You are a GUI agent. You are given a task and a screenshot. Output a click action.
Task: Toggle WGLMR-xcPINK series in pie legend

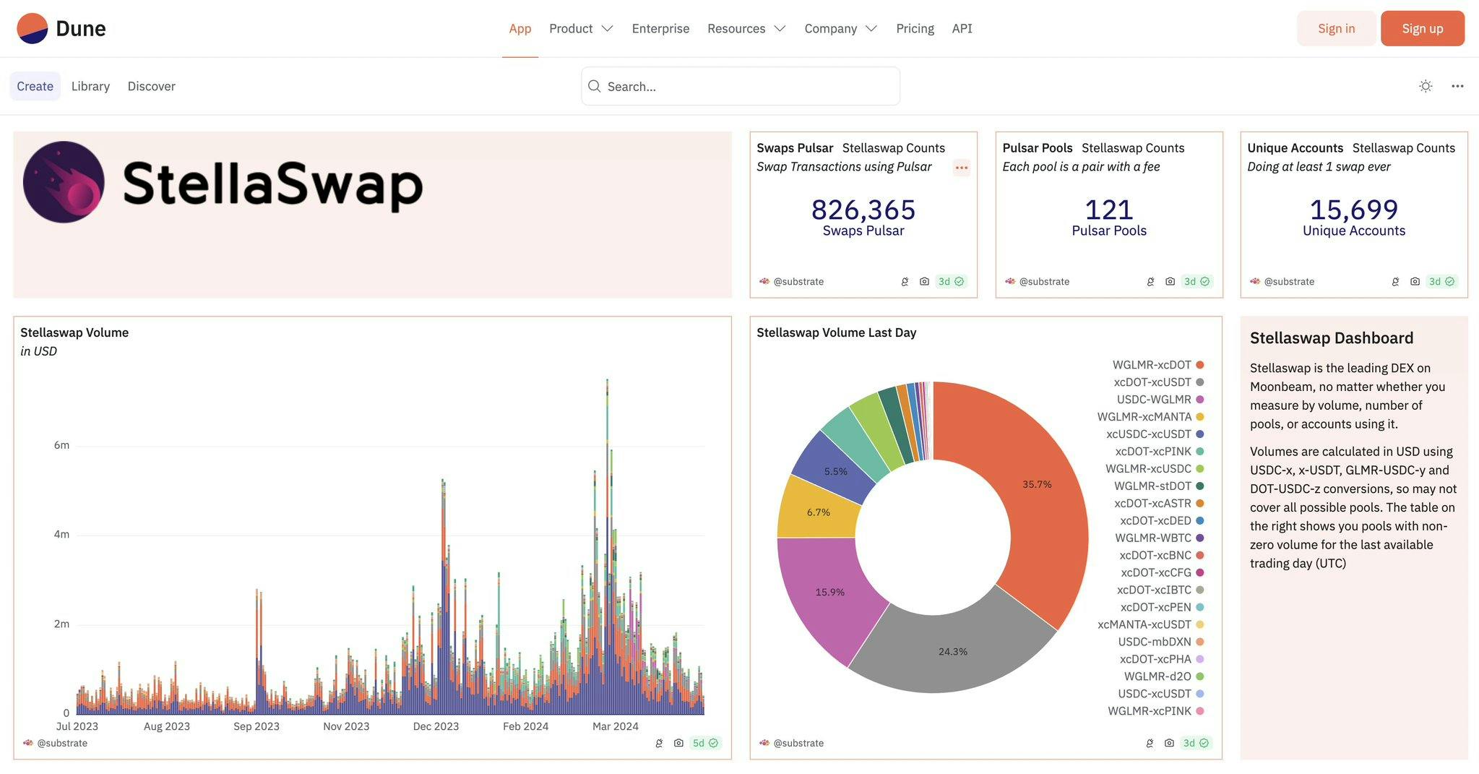1155,711
